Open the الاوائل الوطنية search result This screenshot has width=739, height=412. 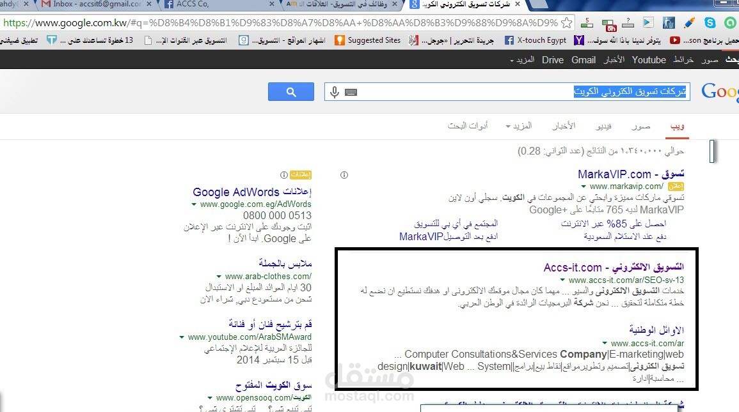tap(656, 330)
